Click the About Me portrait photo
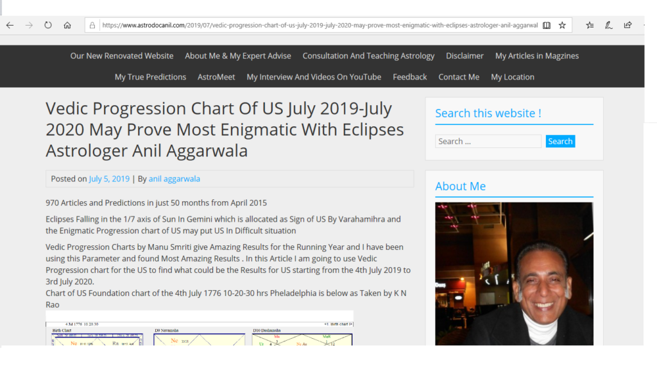The height and width of the screenshot is (369, 657). 514,274
